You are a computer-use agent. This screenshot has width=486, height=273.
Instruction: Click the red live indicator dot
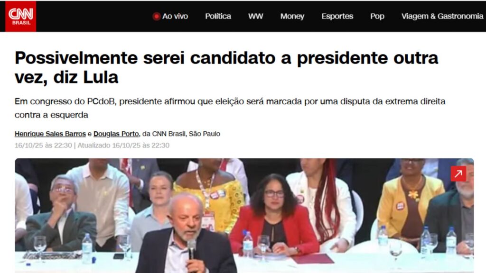coord(157,17)
